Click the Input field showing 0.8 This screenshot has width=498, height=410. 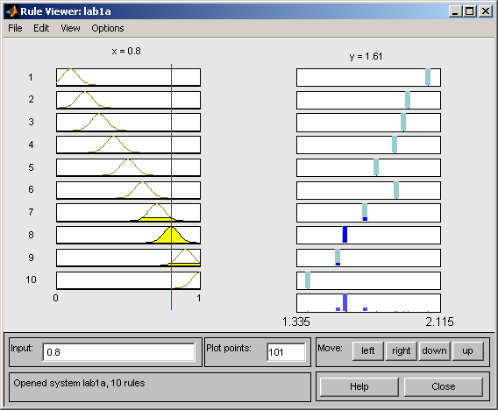(x=118, y=352)
